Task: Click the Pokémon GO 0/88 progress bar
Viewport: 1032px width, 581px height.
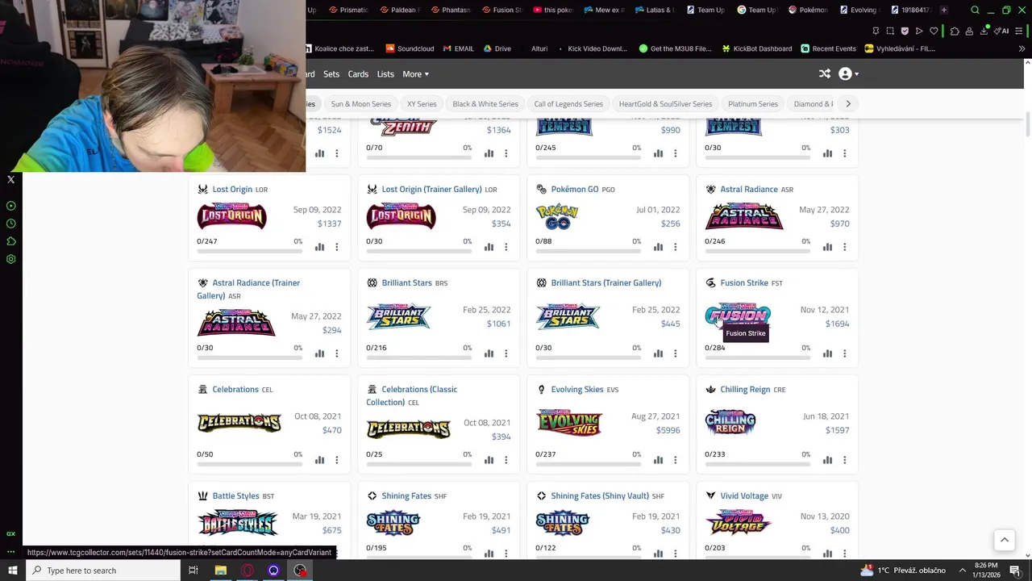Action: [x=588, y=252]
